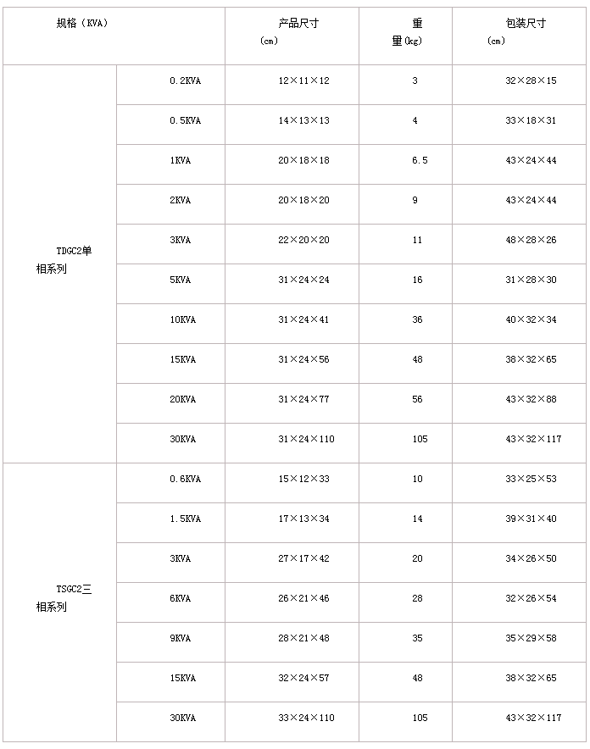Click the 1.5KVA specification cell

tap(185, 519)
